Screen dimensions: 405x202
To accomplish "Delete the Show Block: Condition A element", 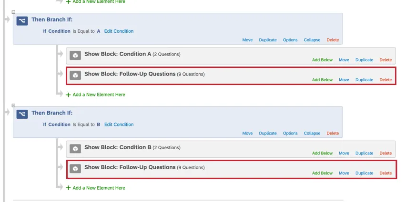I will 385,60.
